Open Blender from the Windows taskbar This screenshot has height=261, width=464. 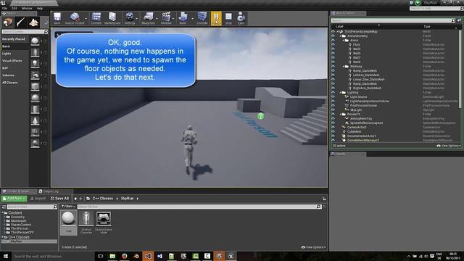coord(136,256)
